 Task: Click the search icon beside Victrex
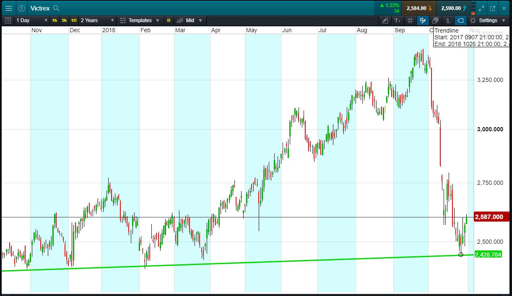point(56,8)
